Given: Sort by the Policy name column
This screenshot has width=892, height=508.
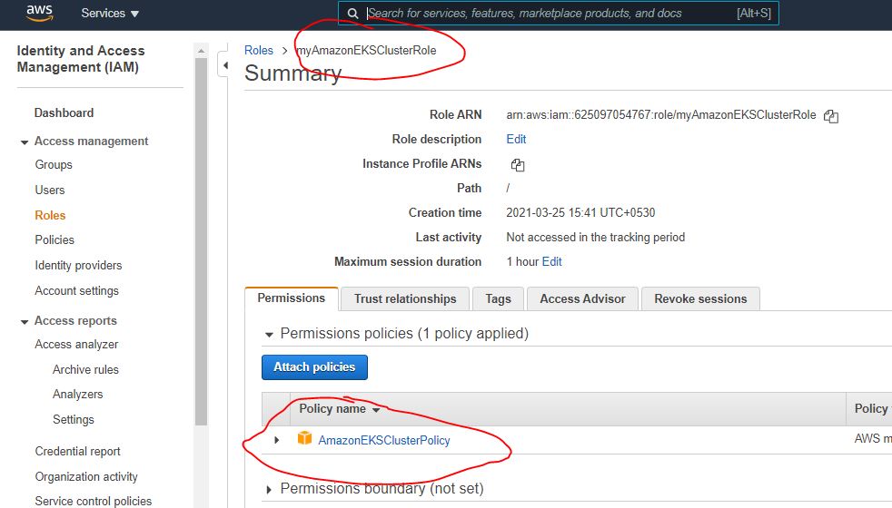Looking at the screenshot, I should point(339,409).
